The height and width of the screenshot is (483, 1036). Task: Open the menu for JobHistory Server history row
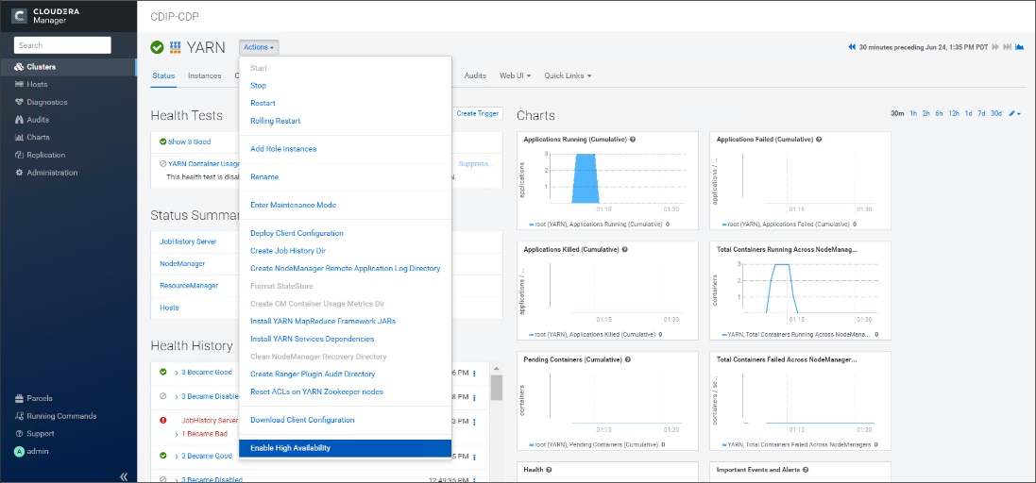474,421
